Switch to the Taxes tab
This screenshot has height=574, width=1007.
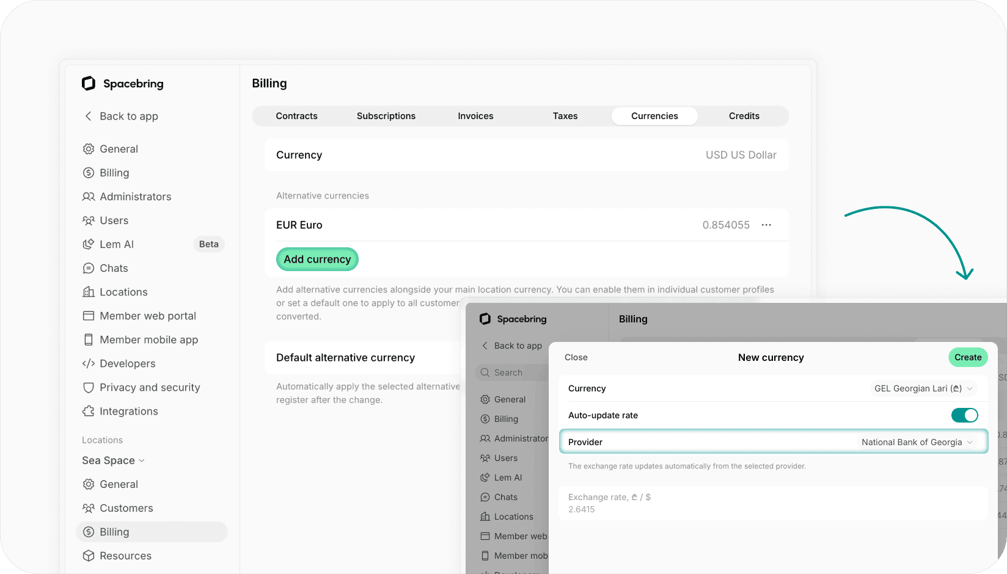pos(565,116)
